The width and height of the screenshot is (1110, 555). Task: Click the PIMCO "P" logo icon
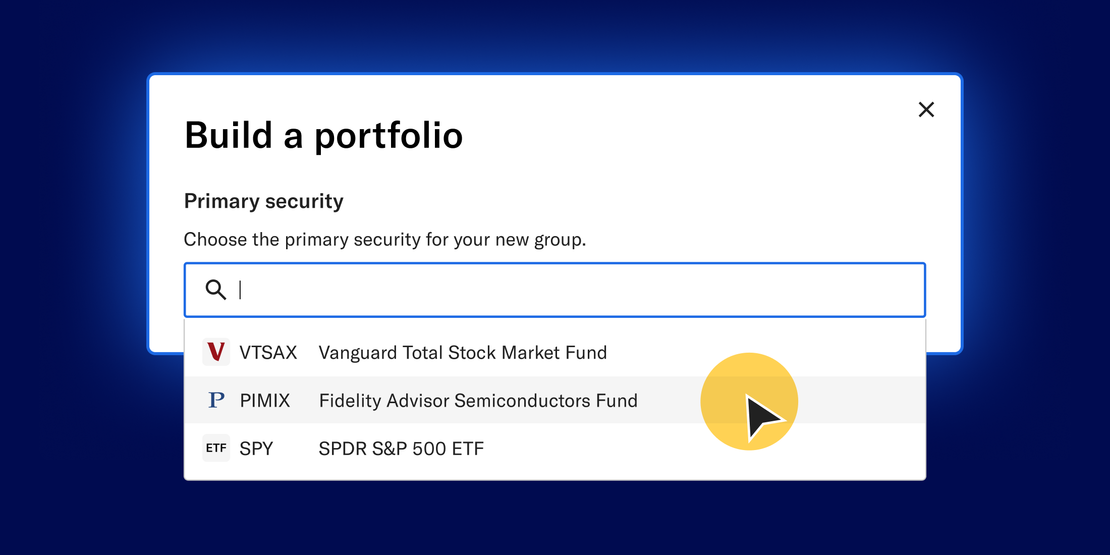[216, 400]
